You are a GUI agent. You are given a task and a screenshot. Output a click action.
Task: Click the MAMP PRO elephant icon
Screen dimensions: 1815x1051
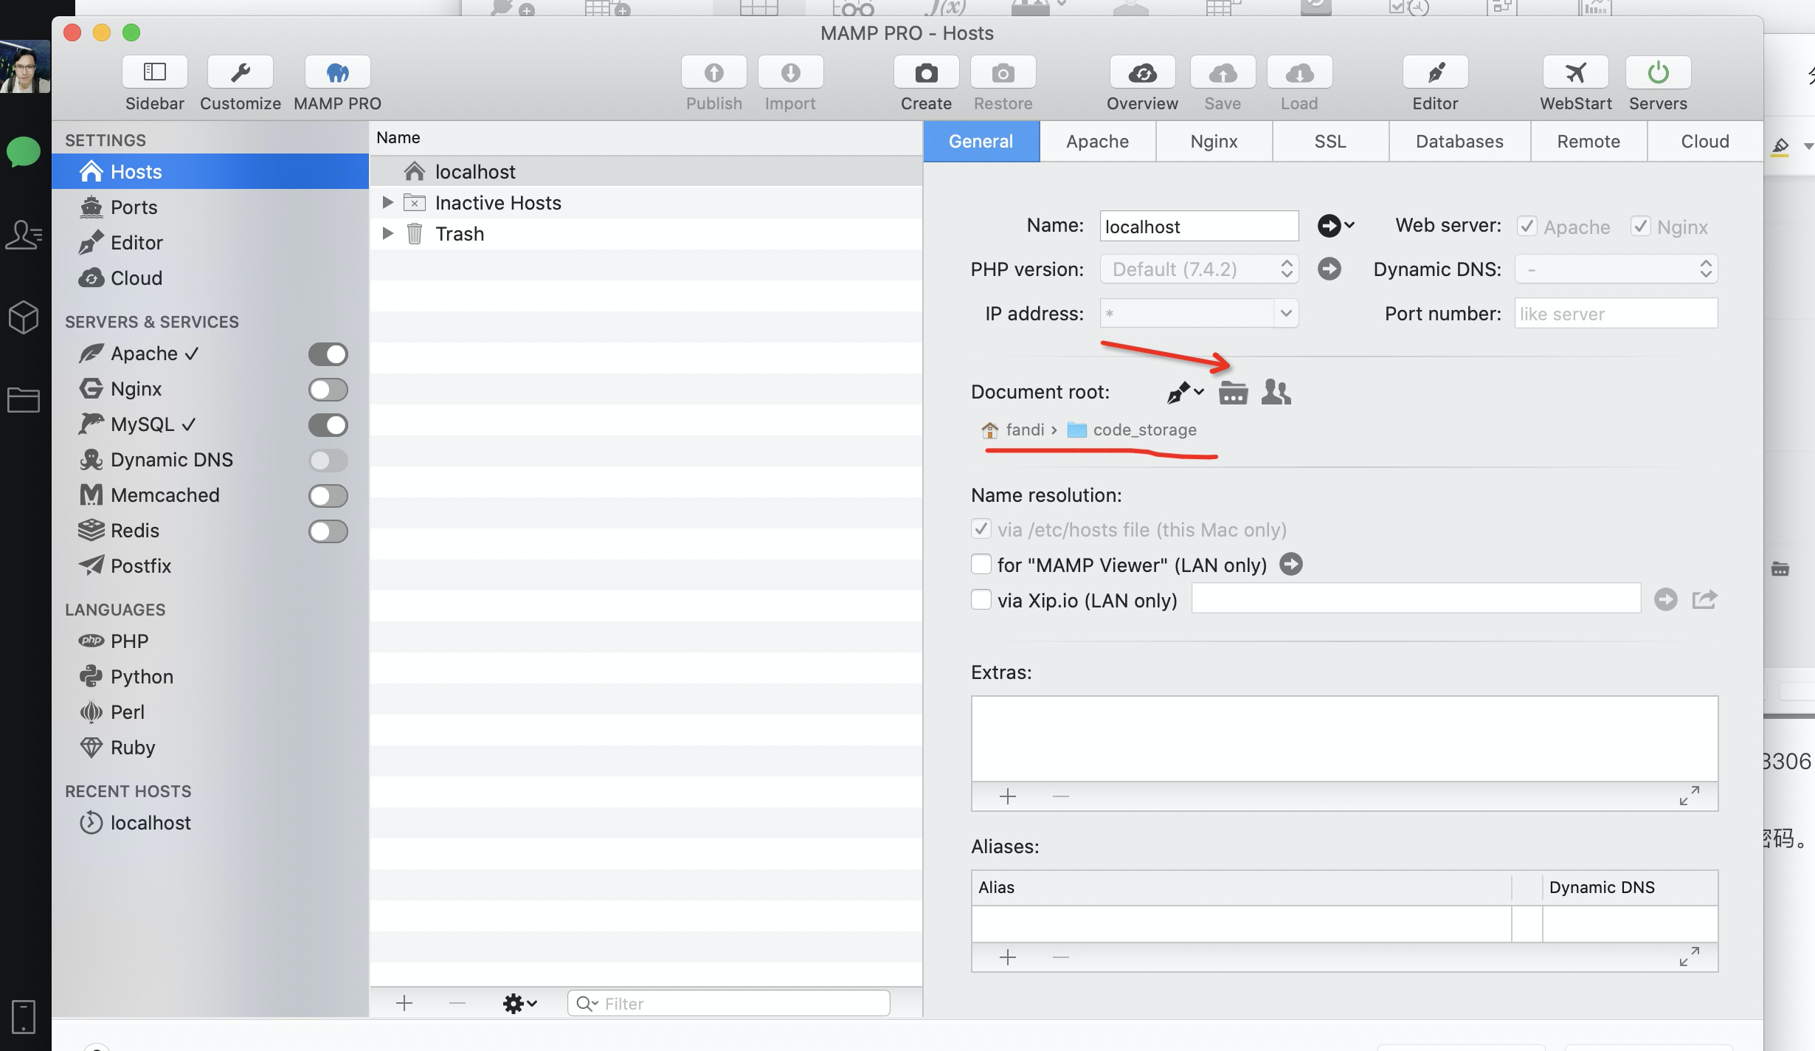pos(338,72)
